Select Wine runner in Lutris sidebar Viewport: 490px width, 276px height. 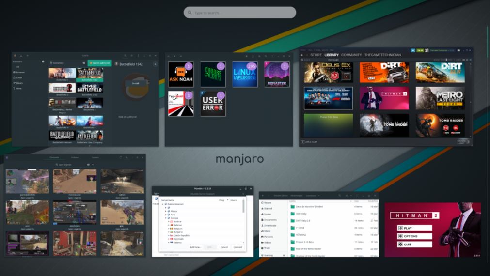(x=17, y=88)
